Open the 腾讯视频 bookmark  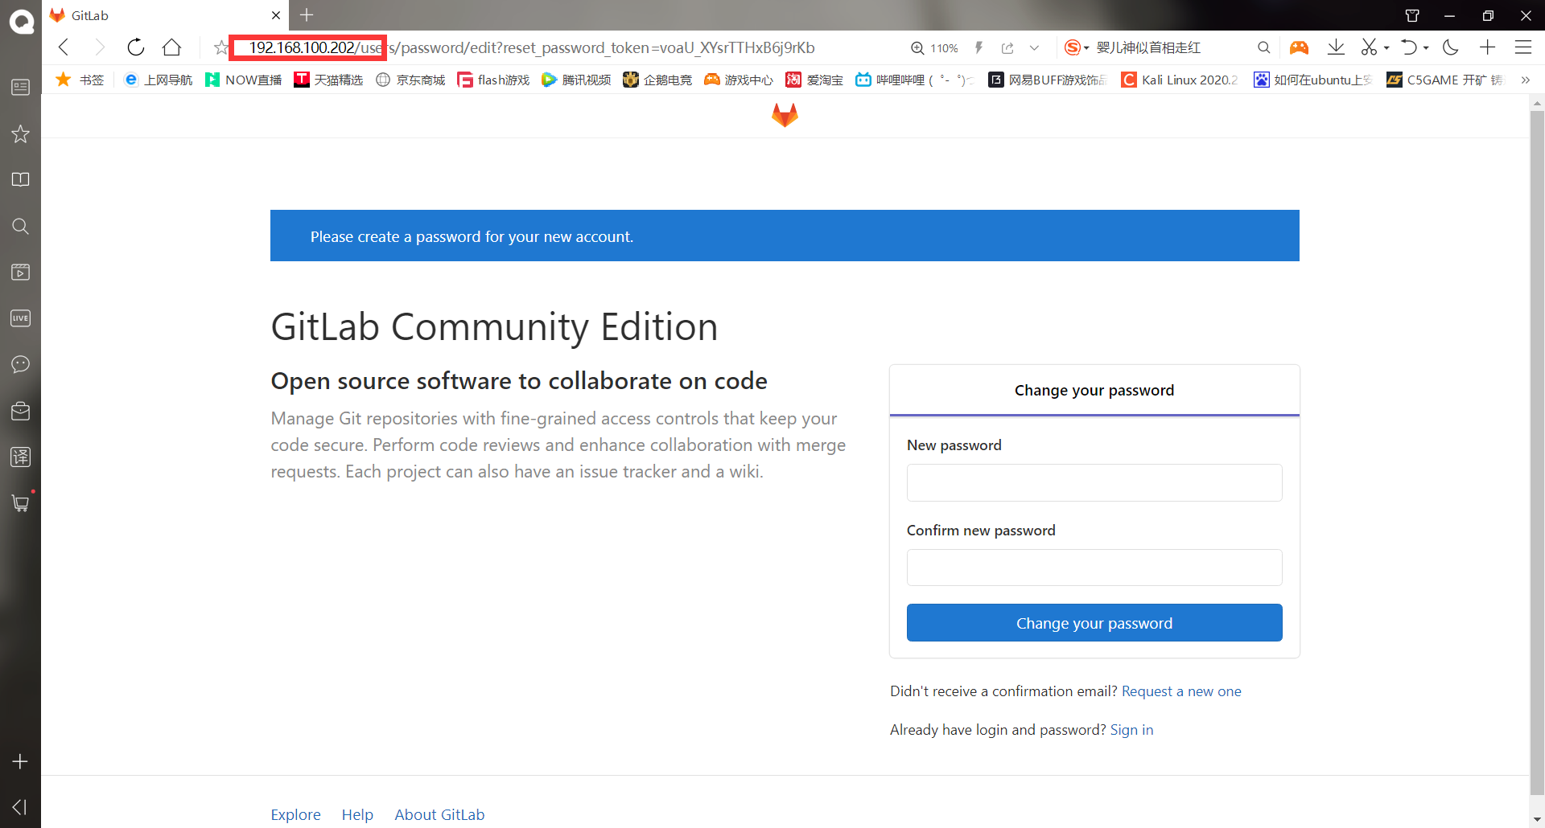pyautogui.click(x=576, y=80)
